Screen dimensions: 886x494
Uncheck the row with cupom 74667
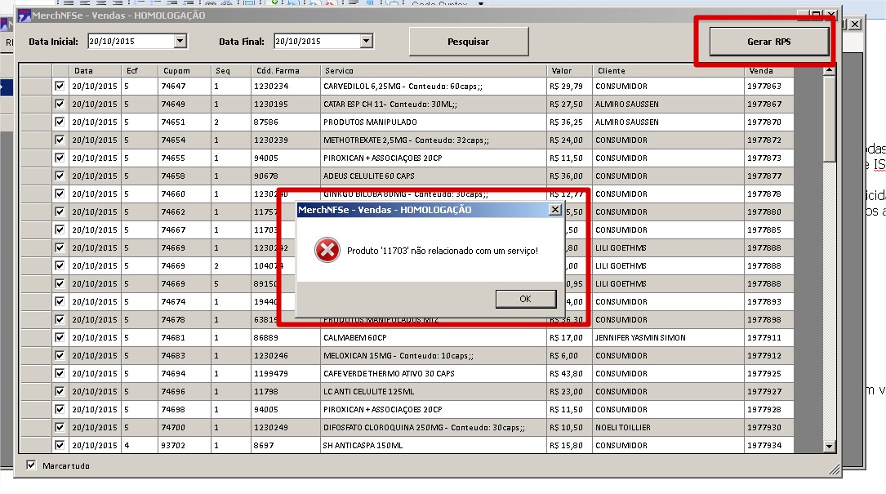(x=60, y=229)
